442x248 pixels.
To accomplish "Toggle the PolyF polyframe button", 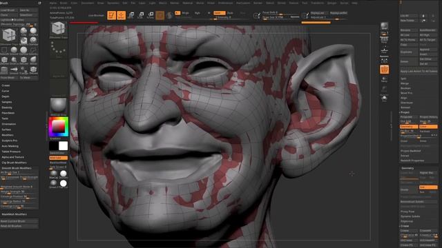I will (x=385, y=70).
